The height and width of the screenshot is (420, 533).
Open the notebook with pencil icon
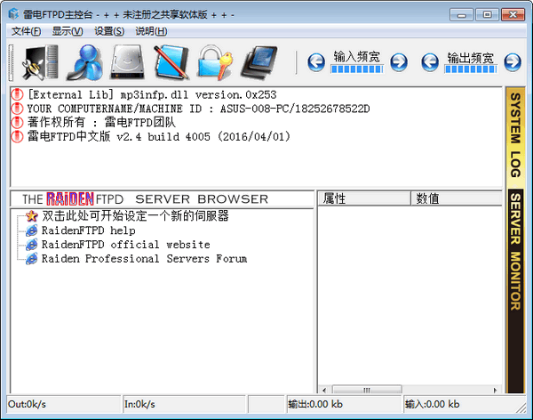point(171,62)
